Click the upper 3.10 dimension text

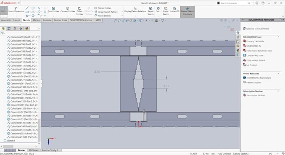[97, 72]
